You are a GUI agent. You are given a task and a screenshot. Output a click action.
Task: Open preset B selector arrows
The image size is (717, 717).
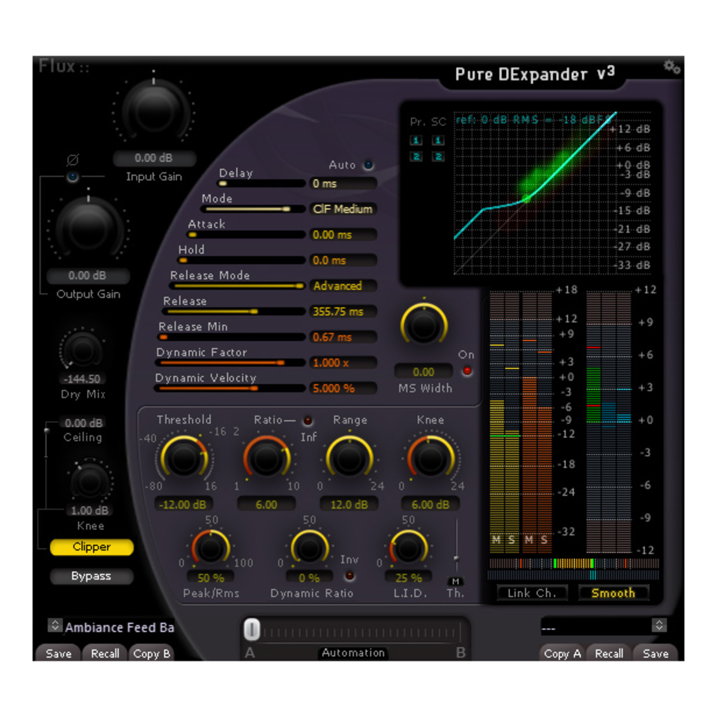tap(659, 626)
